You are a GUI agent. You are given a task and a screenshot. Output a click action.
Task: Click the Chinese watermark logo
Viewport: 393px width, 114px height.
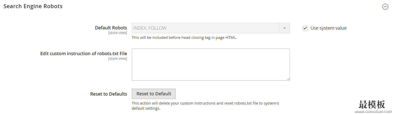coord(372,104)
